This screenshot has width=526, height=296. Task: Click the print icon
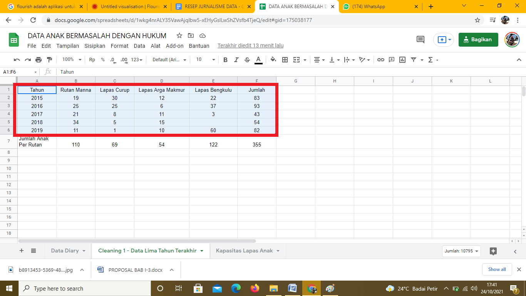39,60
